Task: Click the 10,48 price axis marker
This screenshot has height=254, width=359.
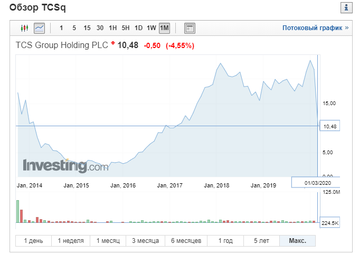Action: click(x=329, y=126)
